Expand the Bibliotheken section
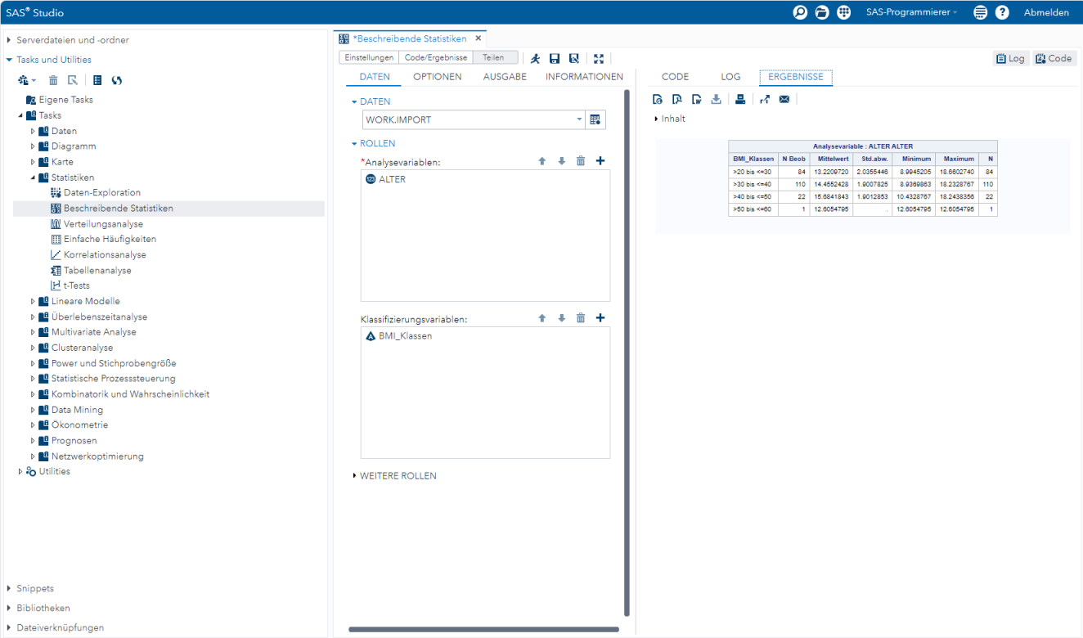This screenshot has width=1083, height=638. (9, 608)
